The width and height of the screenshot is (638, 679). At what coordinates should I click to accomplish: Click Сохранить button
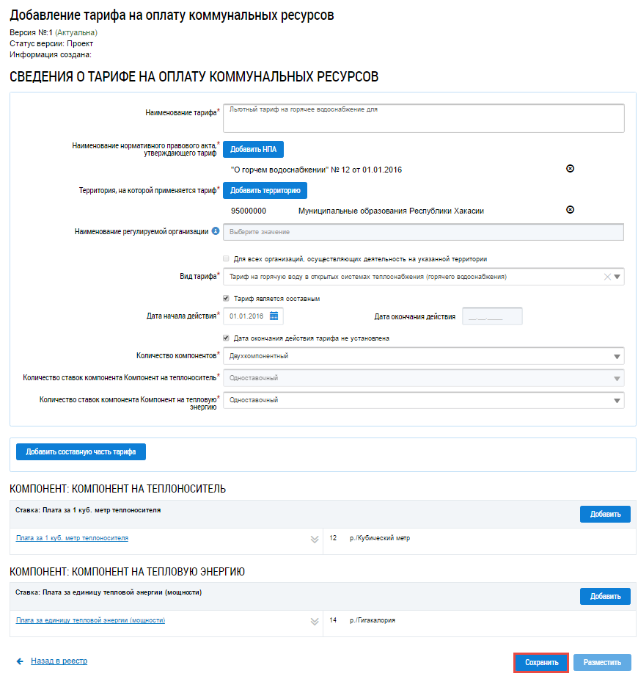tap(541, 663)
